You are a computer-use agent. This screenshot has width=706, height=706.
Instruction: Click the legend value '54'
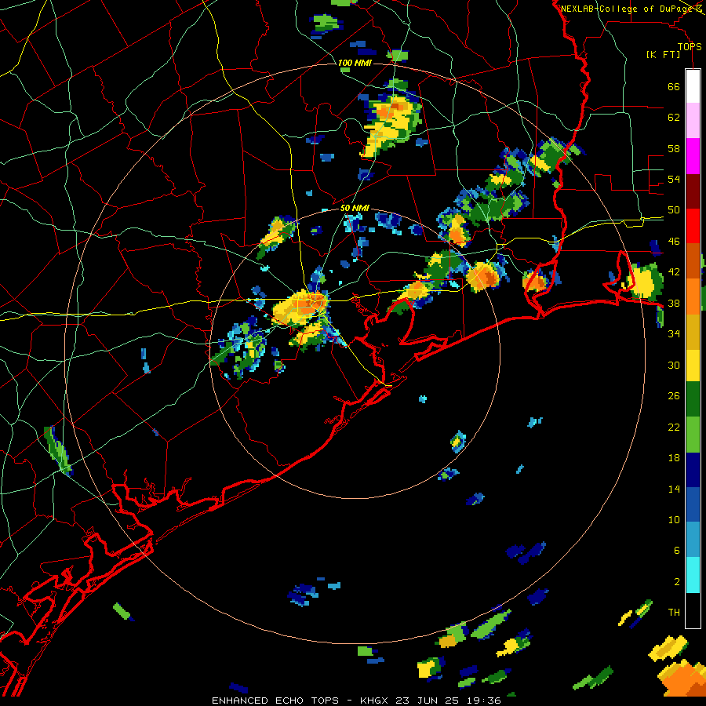tap(674, 179)
